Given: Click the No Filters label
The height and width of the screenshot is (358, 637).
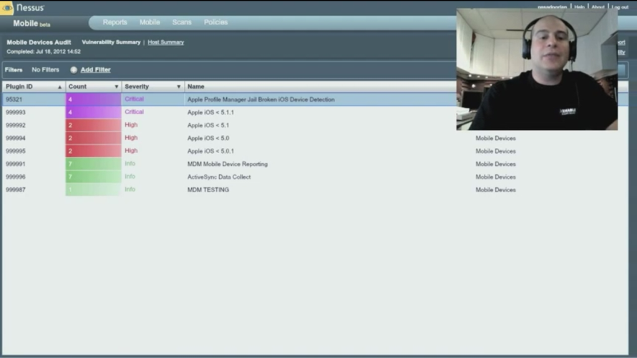Looking at the screenshot, I should [x=45, y=70].
